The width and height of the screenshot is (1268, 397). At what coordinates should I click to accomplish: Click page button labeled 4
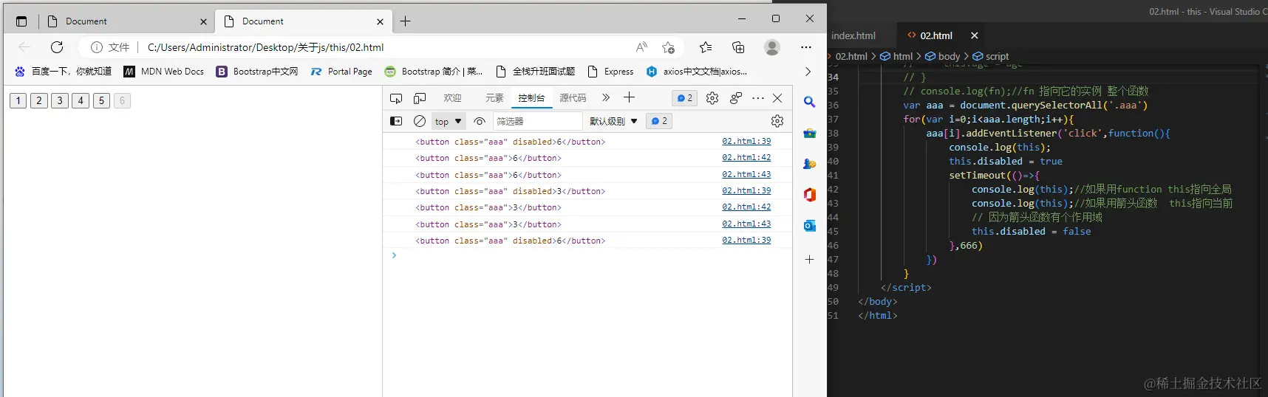[x=81, y=100]
